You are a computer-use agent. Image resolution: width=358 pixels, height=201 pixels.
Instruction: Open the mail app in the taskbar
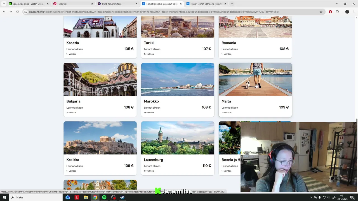(68, 197)
